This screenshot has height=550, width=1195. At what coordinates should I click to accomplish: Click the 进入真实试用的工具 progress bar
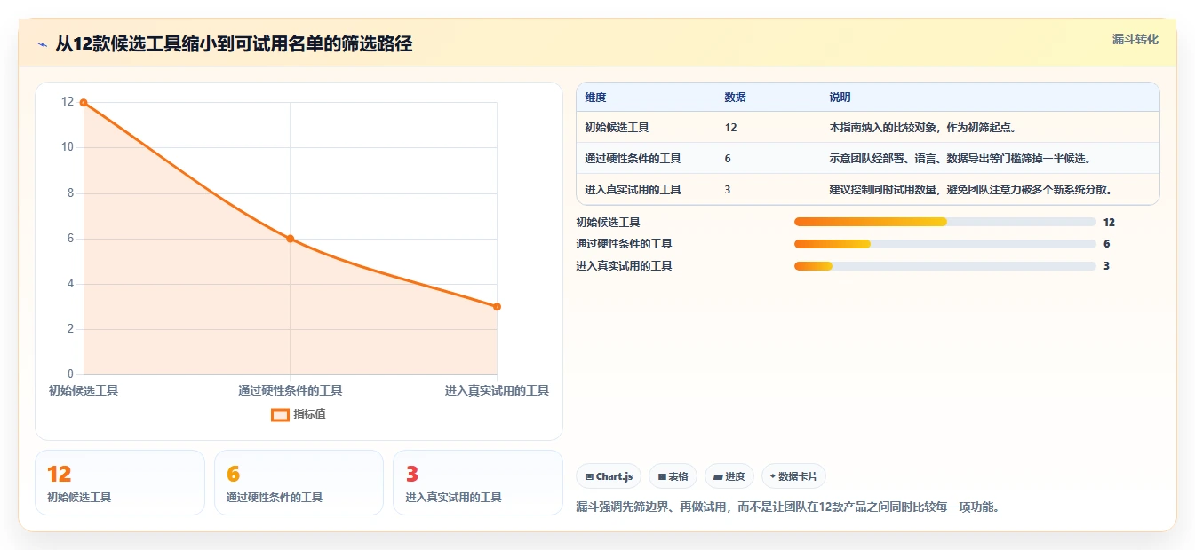point(945,266)
